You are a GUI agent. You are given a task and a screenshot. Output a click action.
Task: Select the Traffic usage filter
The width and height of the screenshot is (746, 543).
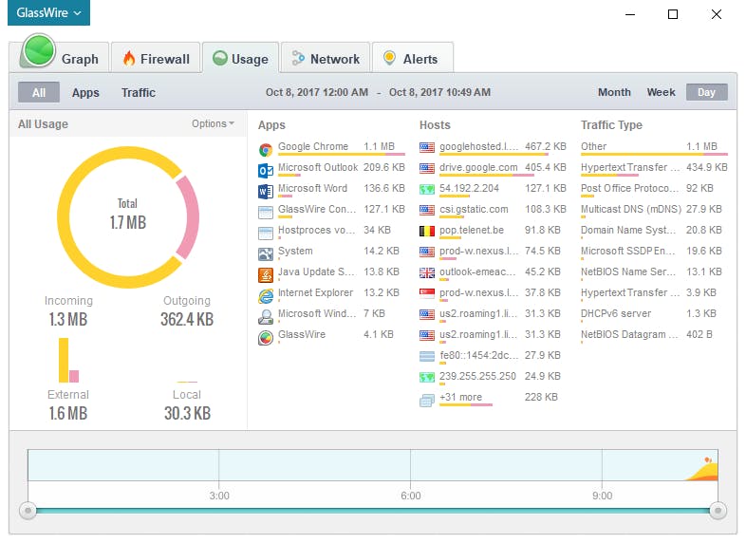(139, 92)
